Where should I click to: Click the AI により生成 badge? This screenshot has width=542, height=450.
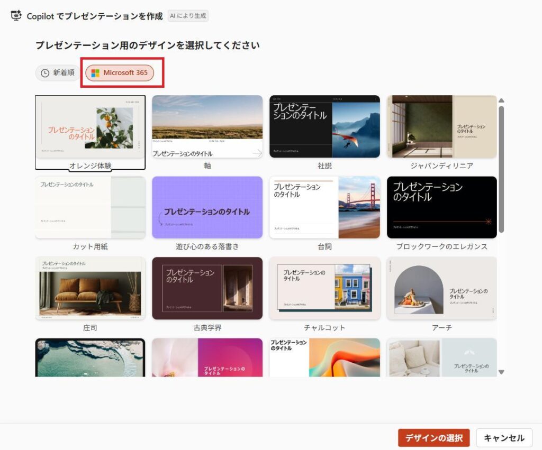(188, 16)
